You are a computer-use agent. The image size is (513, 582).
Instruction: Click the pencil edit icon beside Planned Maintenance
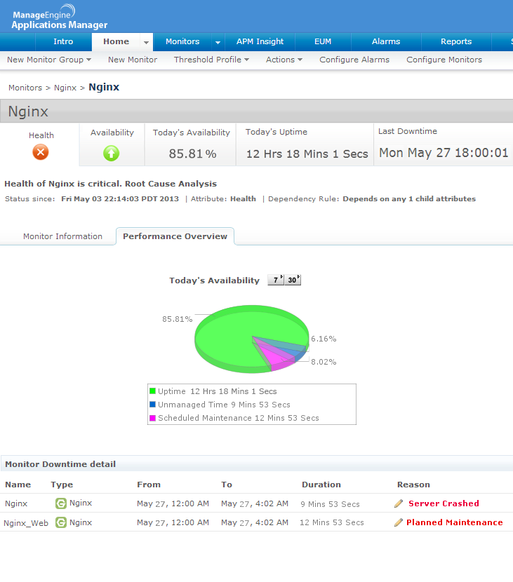(399, 522)
